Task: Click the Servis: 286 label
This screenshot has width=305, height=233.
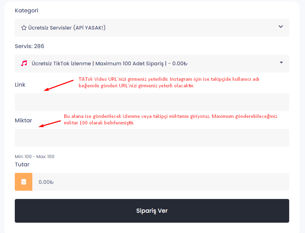Action: [x=29, y=46]
